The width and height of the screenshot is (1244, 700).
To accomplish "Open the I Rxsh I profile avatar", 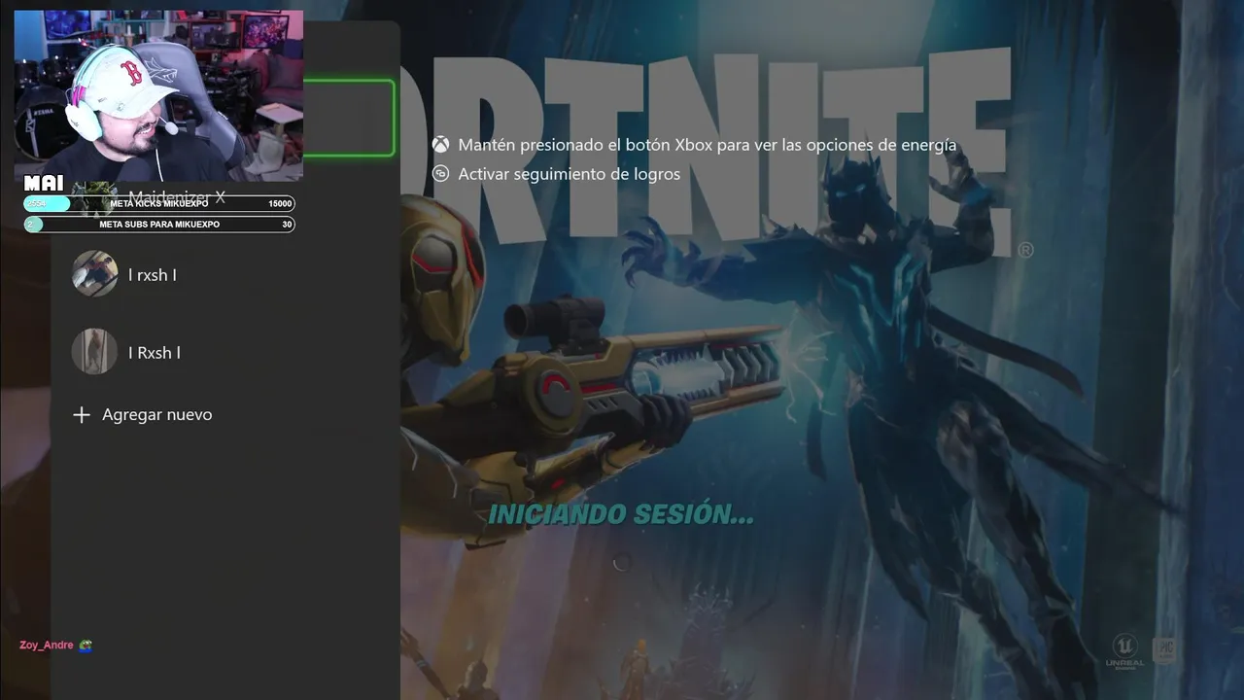I will point(94,352).
